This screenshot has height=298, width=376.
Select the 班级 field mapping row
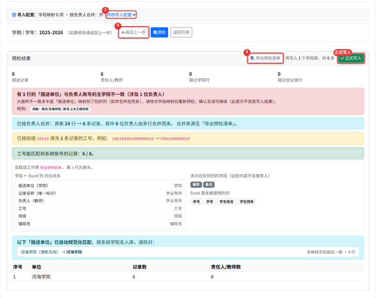pyautogui.click(x=100, y=216)
